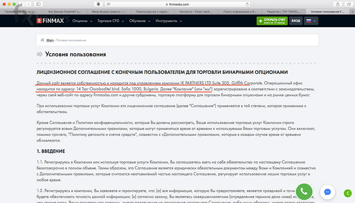This screenshot has height=203, width=355.
Task: Switch to tab 'Как брокер EmpireST о...'
Action: [65, 11]
